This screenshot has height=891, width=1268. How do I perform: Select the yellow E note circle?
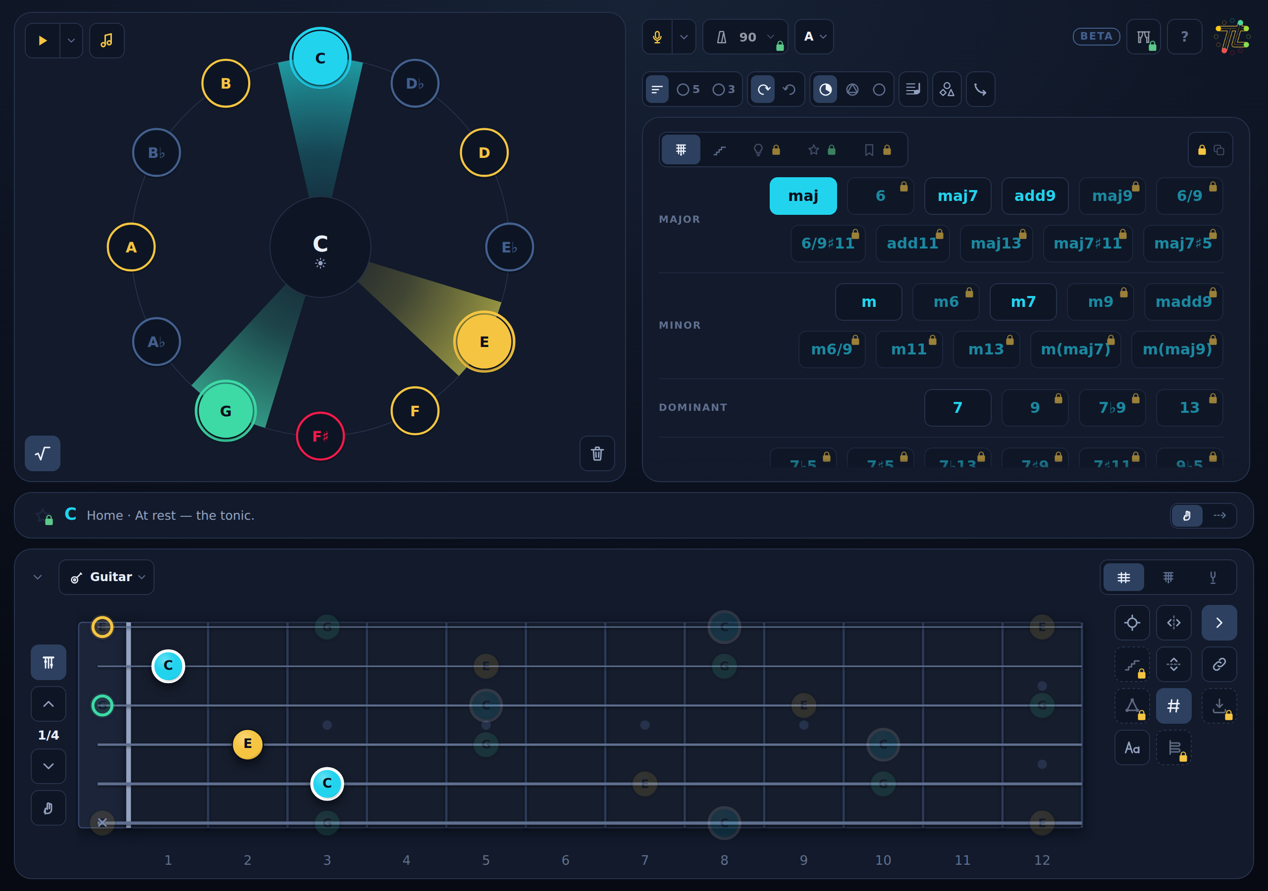click(x=484, y=342)
